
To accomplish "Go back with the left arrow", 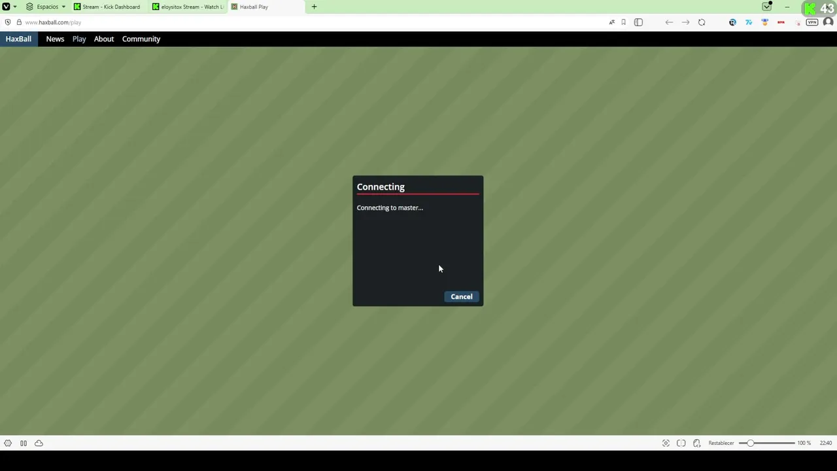I will click(669, 22).
